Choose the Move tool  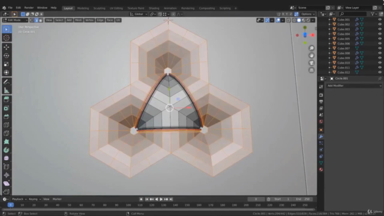click(7, 47)
